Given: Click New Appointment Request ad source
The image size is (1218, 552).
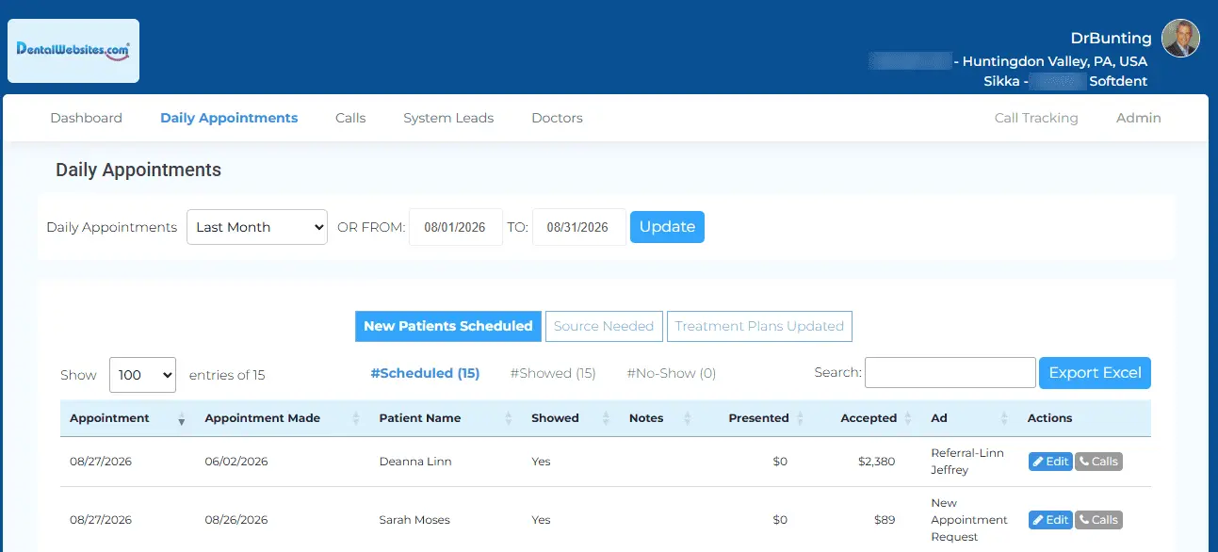Looking at the screenshot, I should point(969,520).
